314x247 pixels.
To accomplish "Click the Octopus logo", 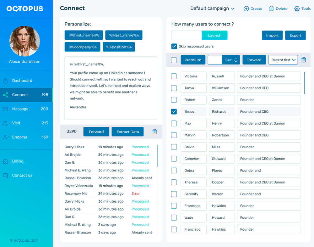I will (x=24, y=8).
